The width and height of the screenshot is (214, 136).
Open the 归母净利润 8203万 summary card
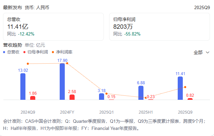(159, 27)
